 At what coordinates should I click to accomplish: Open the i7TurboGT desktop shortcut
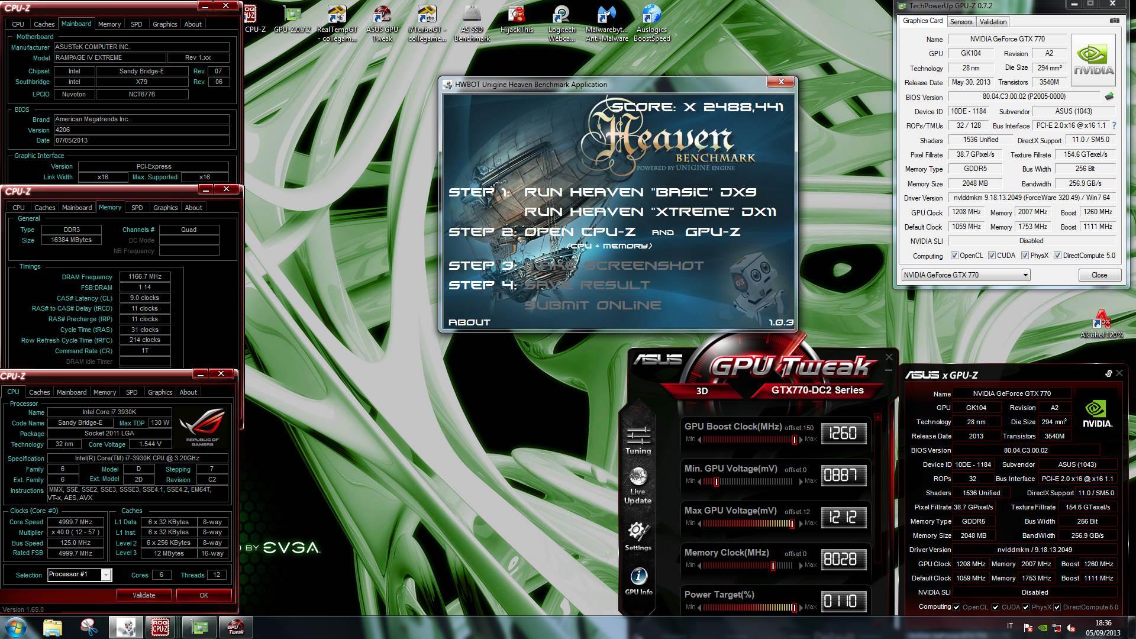coord(427,23)
